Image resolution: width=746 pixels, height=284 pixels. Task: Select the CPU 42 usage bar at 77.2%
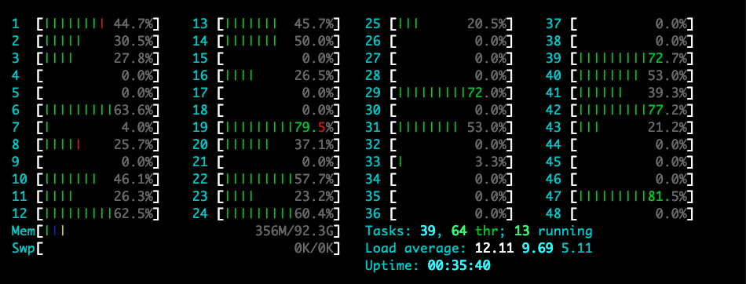(632, 111)
